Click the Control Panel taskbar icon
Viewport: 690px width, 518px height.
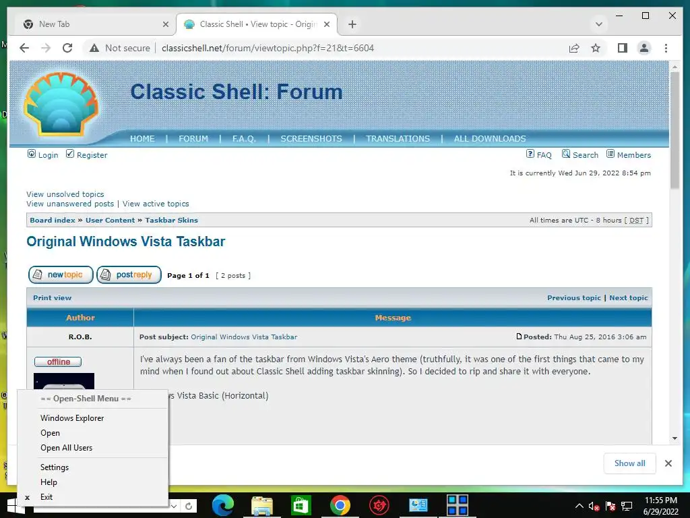point(418,505)
